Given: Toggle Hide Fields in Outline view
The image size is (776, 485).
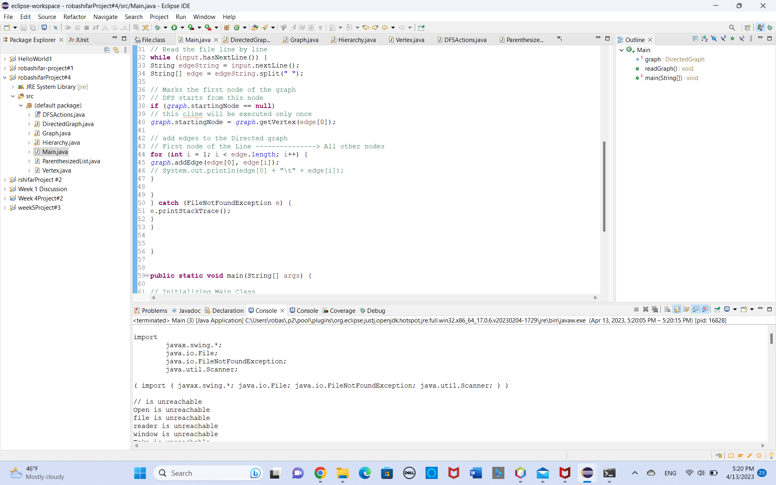Looking at the screenshot, I should (x=714, y=39).
